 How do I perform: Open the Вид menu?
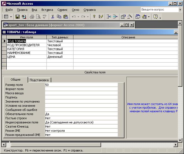[x=35, y=10]
